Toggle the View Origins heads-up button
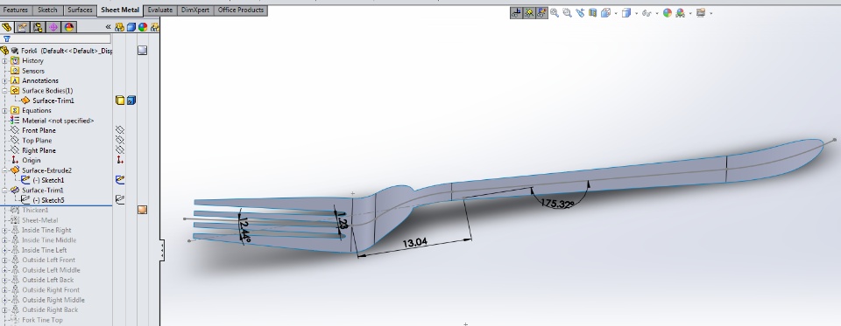The image size is (841, 326). point(516,13)
